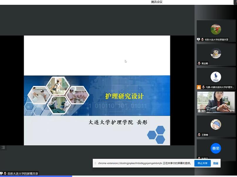Viewport: 237px width, 177px height.
Task: Click mic status icon next to 王雅楠
Action: pos(199,135)
